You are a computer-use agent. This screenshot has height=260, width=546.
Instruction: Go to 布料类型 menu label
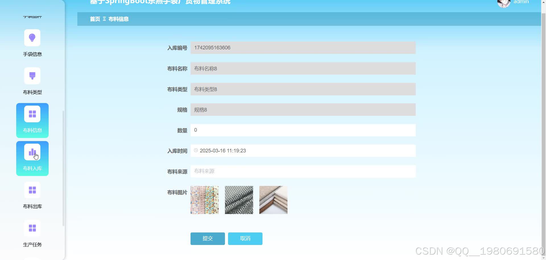pyautogui.click(x=32, y=92)
